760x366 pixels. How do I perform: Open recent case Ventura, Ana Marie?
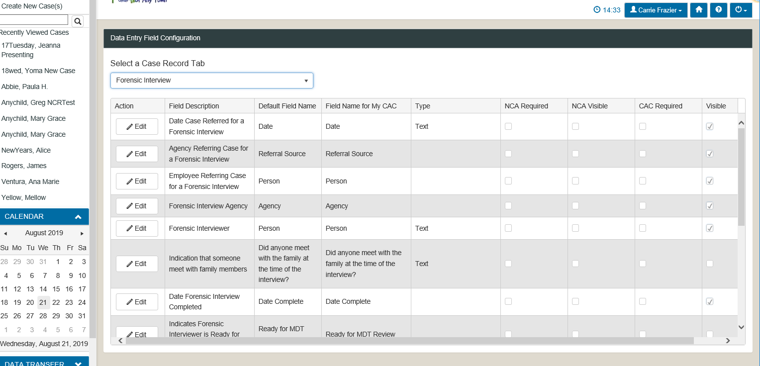click(30, 182)
